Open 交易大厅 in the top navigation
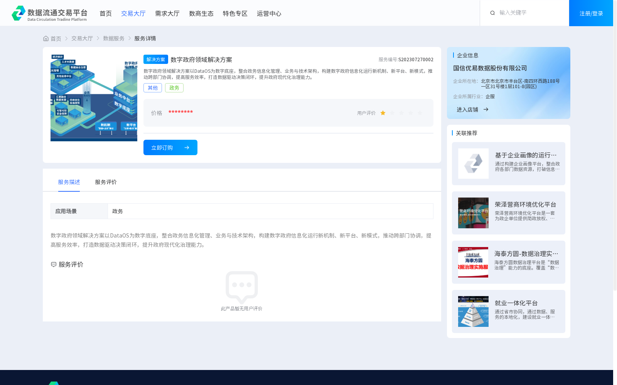The image size is (617, 385). pos(133,13)
